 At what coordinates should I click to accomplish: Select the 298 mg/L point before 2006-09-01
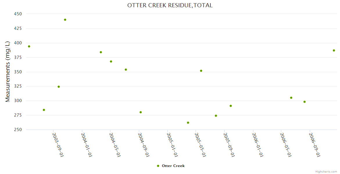305,102
